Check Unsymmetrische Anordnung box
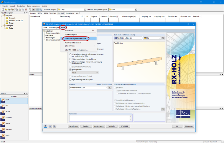The height and width of the screenshot is (143, 224). click(70, 67)
